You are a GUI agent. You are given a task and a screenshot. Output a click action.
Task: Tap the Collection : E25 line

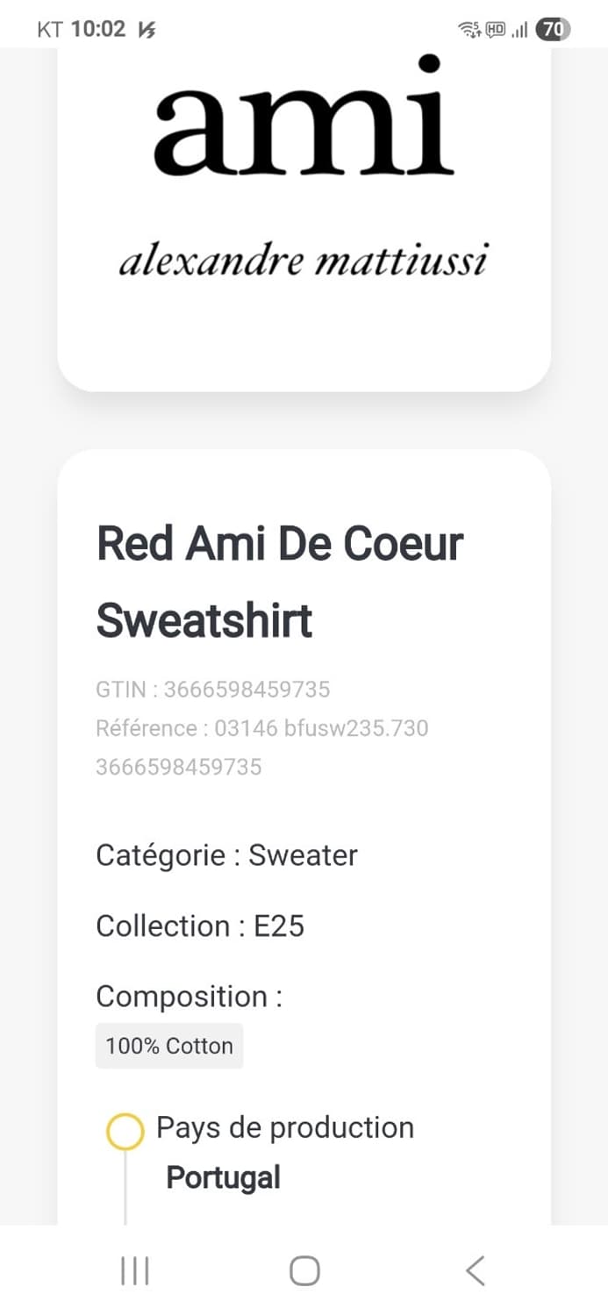(200, 926)
